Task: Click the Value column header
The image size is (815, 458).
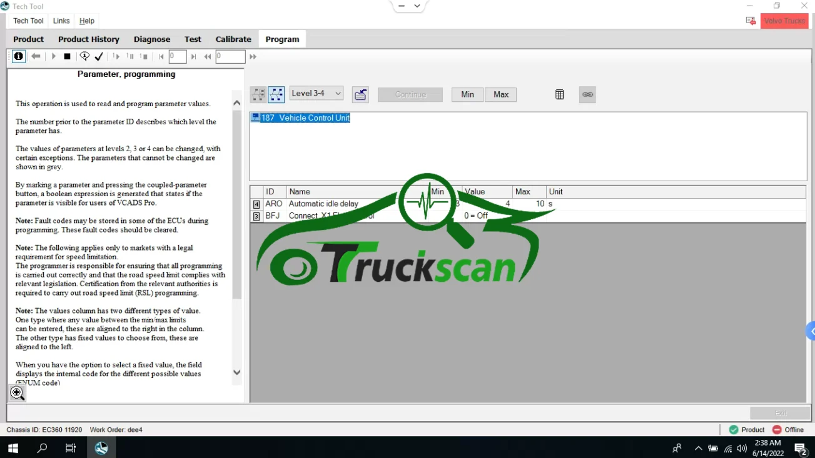Action: 487,192
